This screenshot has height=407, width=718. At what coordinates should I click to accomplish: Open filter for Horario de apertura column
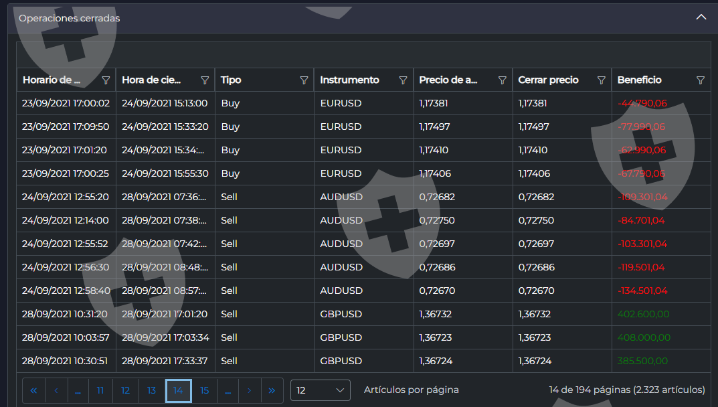click(x=106, y=80)
